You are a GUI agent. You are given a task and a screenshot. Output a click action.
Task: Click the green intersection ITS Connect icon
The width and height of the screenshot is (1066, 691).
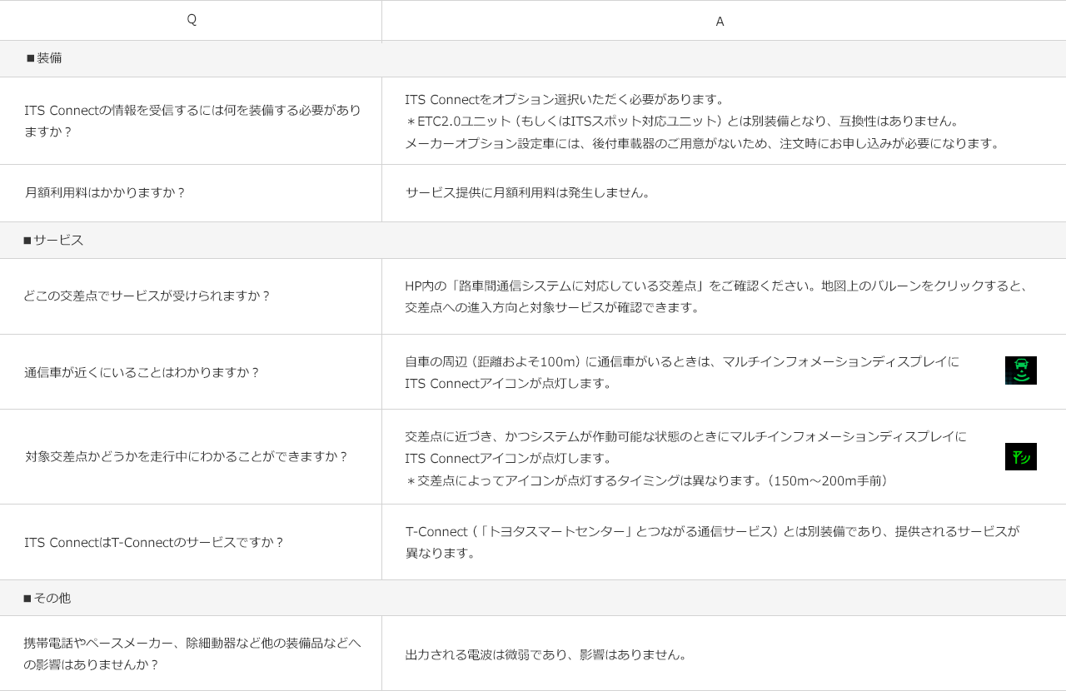coord(1020,457)
